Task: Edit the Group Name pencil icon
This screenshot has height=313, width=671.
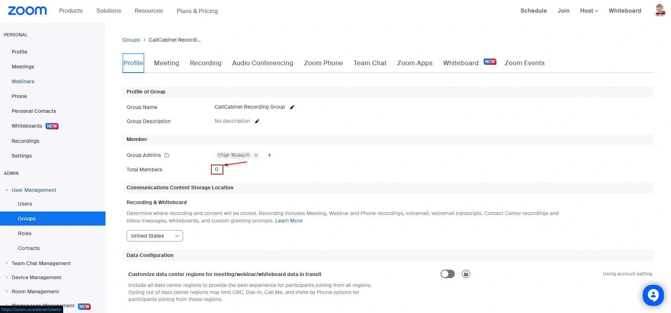Action: point(292,107)
